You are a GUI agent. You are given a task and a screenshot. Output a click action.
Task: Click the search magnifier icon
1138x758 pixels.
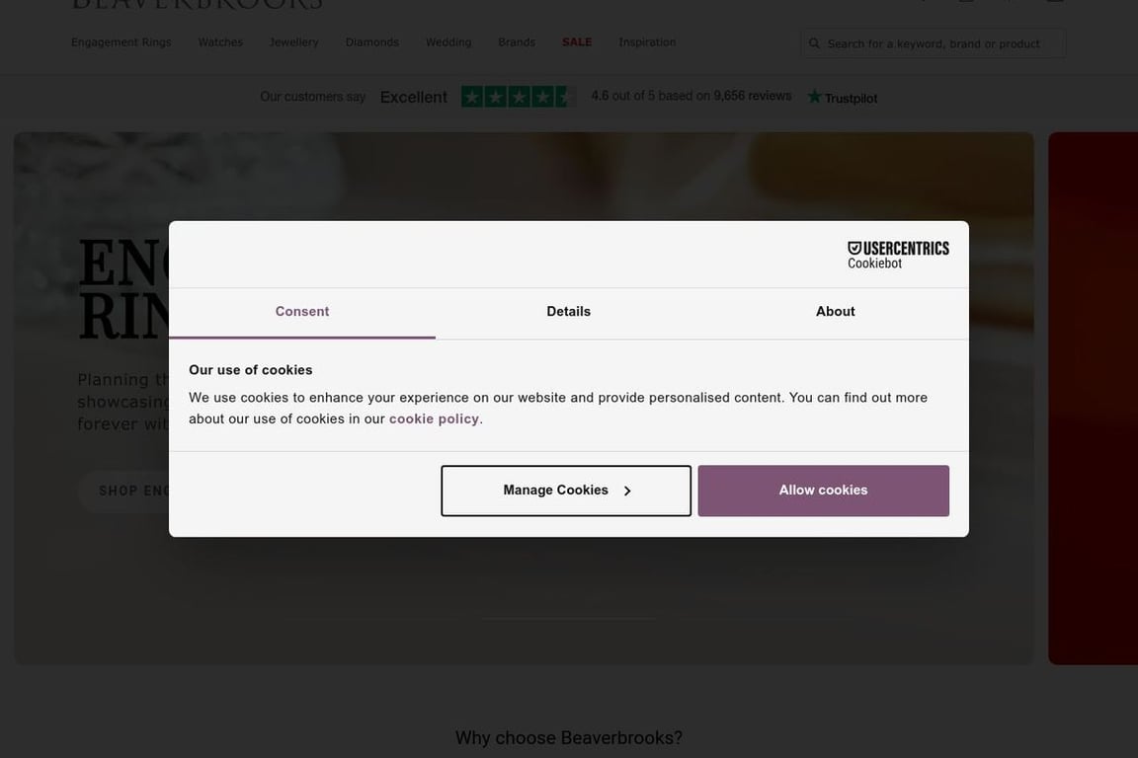[x=814, y=43]
